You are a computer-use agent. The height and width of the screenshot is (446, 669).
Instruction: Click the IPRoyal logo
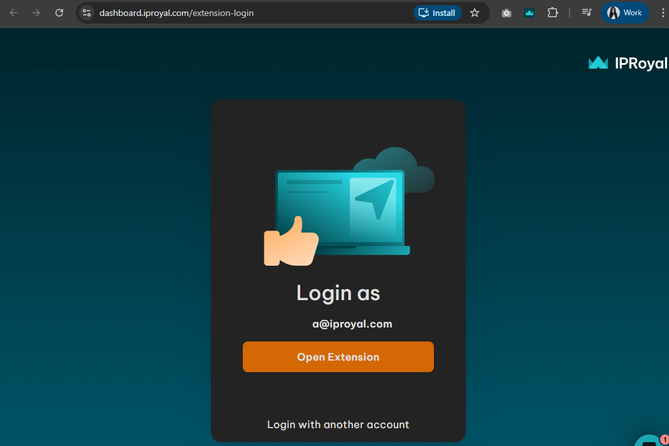click(x=628, y=62)
